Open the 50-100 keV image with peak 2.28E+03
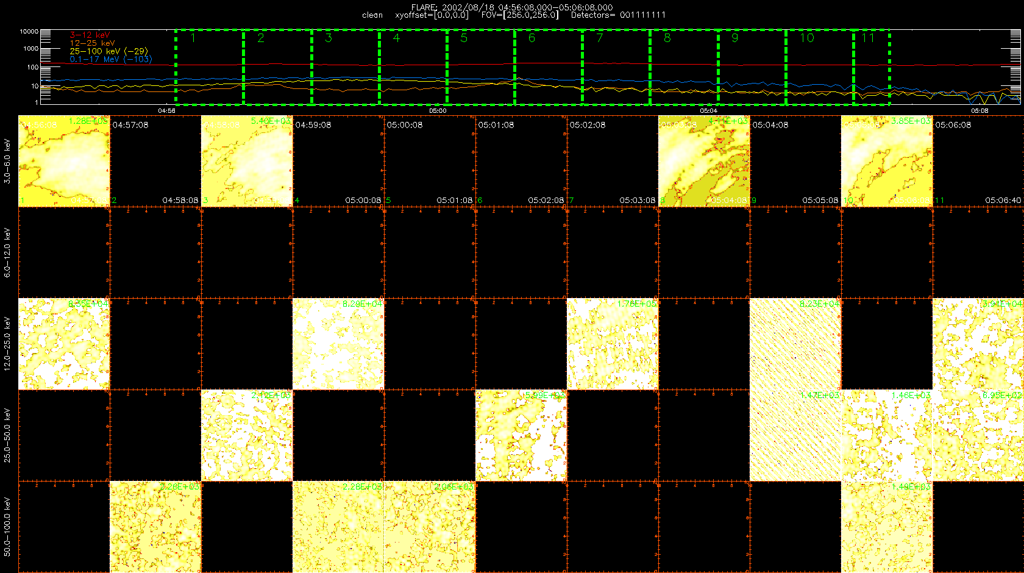This screenshot has width=1024, height=573. tap(338, 527)
